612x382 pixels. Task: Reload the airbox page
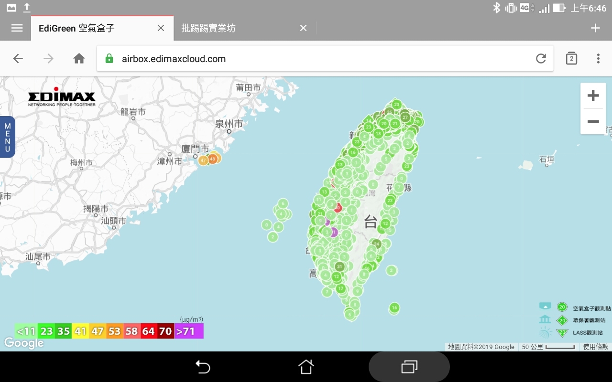(541, 59)
